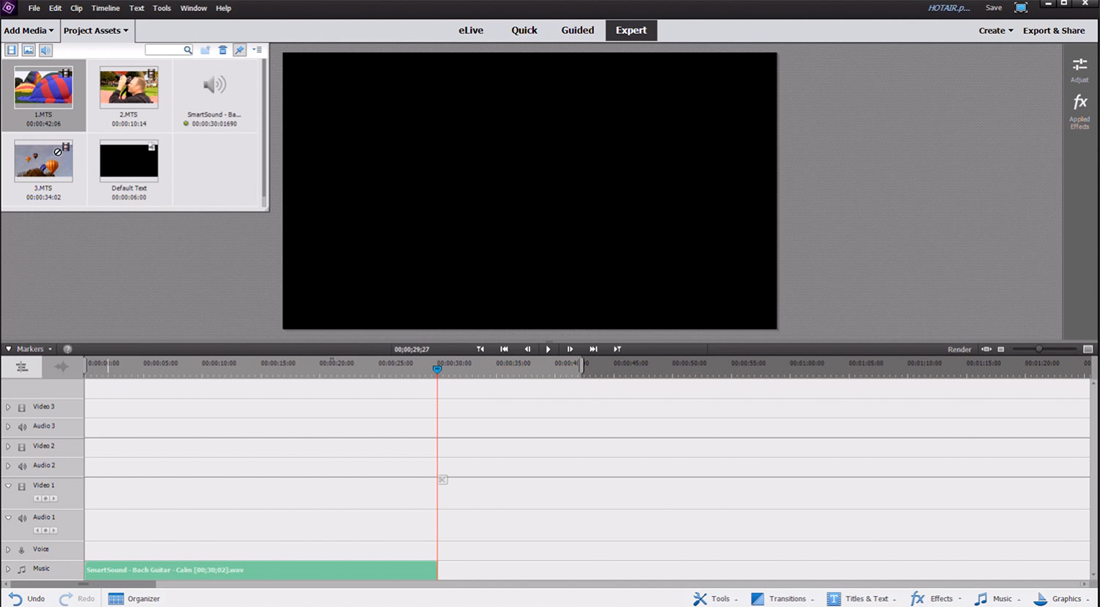Toggle the still images filter in Project Assets
Screen dimensions: 1100x607
point(29,50)
